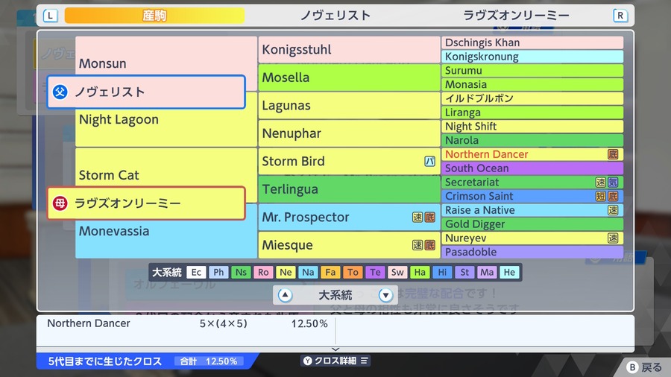Click the パ icon on Storm Bird
The width and height of the screenshot is (671, 377).
pos(429,161)
